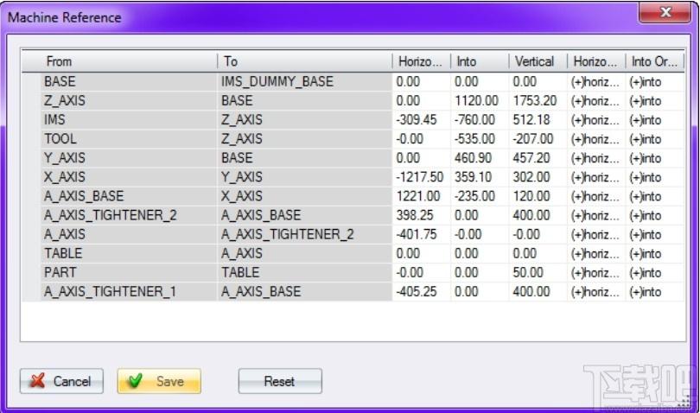Select the Z_AXIS row in From column
700x413 pixels.
(129, 101)
